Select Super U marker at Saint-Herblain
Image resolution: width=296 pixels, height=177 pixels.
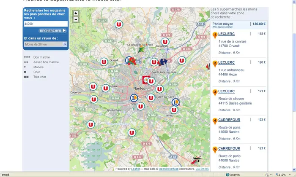click(106, 88)
